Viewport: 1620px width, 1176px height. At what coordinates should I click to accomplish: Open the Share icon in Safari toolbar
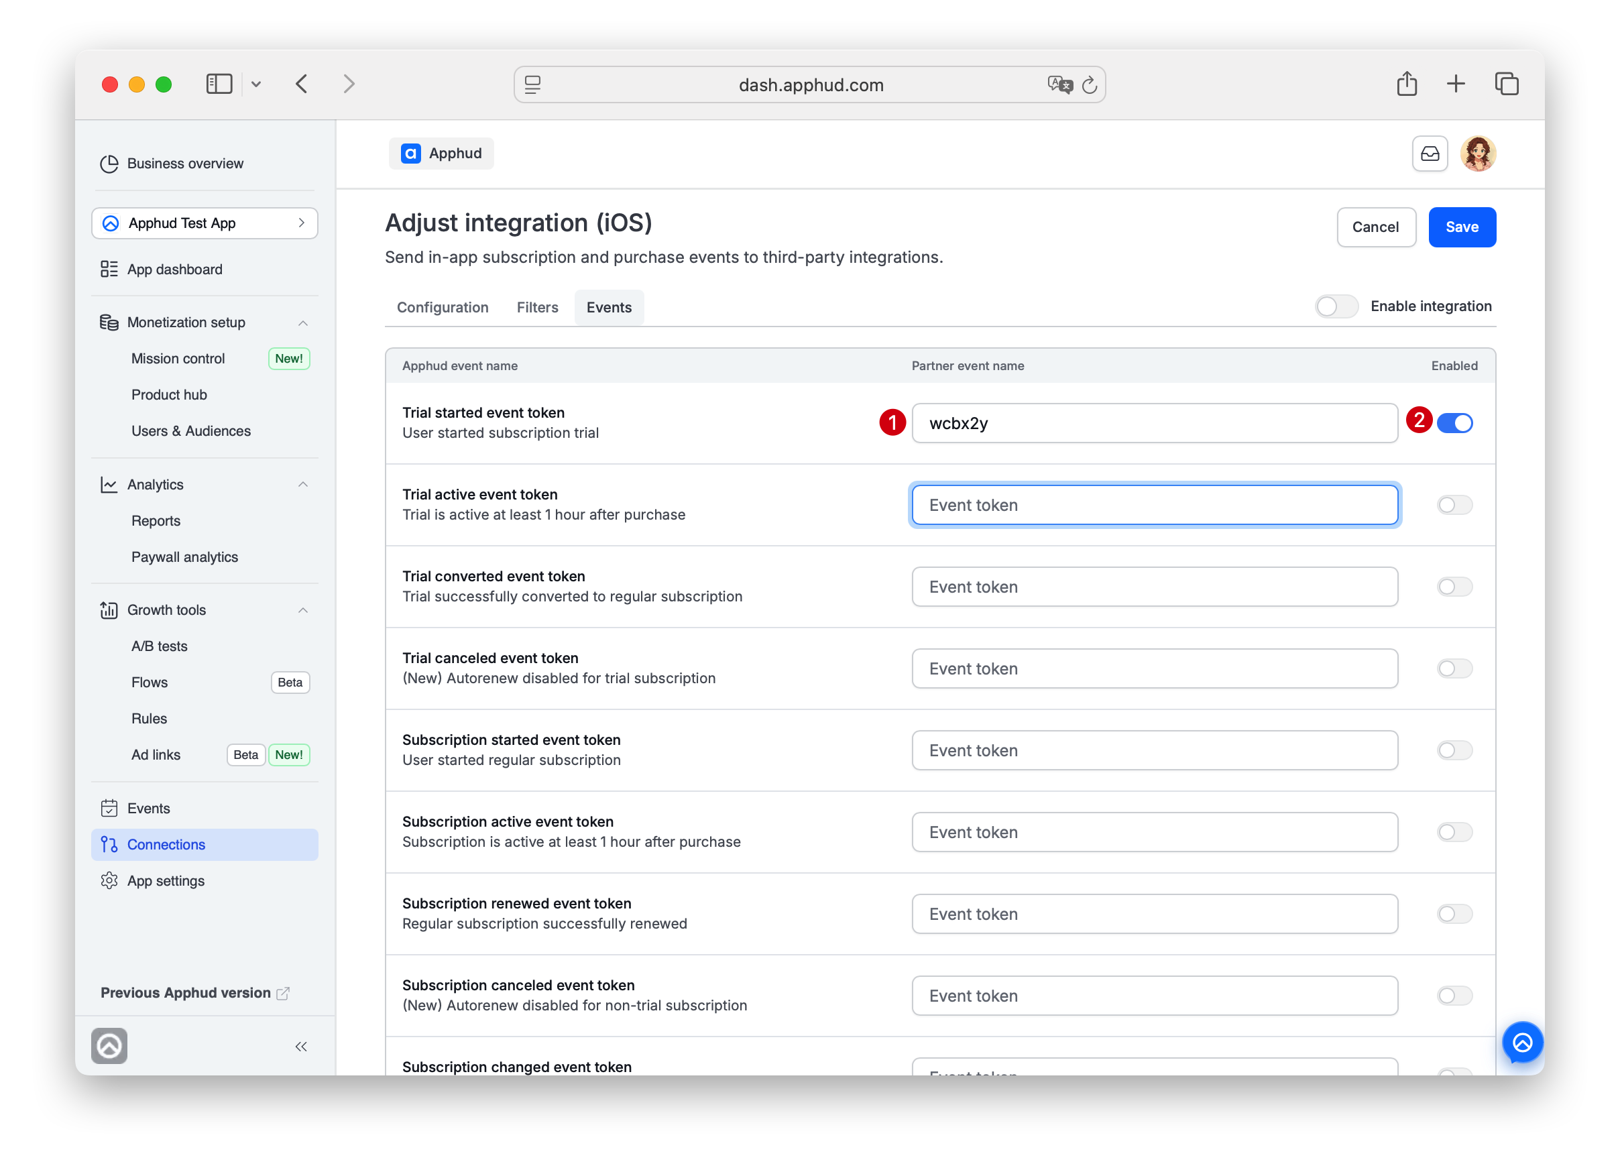1406,84
